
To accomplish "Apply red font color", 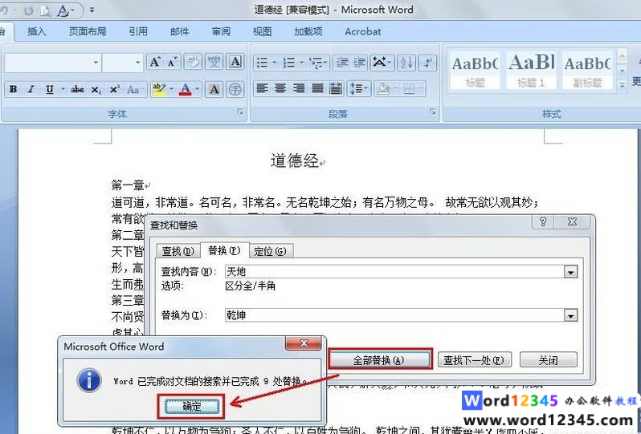I will pyautogui.click(x=186, y=89).
